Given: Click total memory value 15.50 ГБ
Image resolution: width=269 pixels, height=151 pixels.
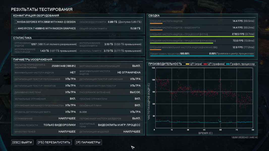Looking at the screenshot, I should pyautogui.click(x=135, y=28).
